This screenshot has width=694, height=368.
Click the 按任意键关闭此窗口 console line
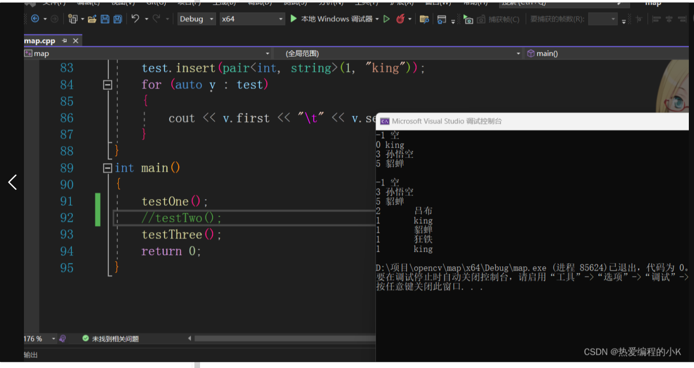tap(430, 286)
